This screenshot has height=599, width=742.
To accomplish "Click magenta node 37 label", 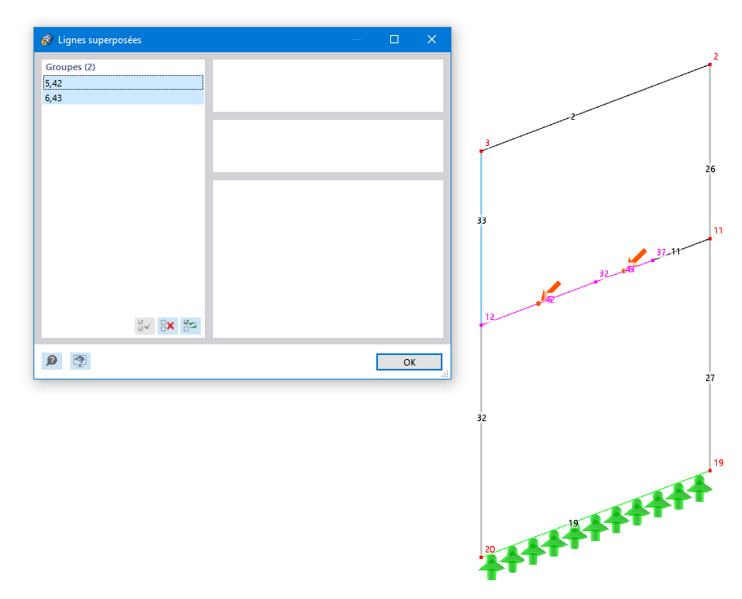I will pos(661,252).
